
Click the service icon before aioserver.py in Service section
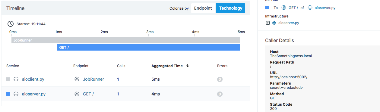pyautogui.click(x=310, y=8)
